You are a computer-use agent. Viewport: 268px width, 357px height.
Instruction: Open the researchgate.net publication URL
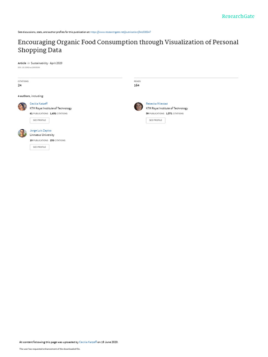coord(120,32)
